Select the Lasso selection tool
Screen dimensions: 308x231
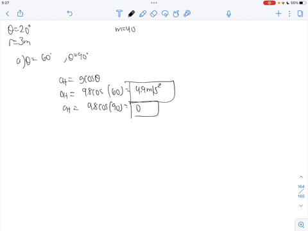coord(165,13)
